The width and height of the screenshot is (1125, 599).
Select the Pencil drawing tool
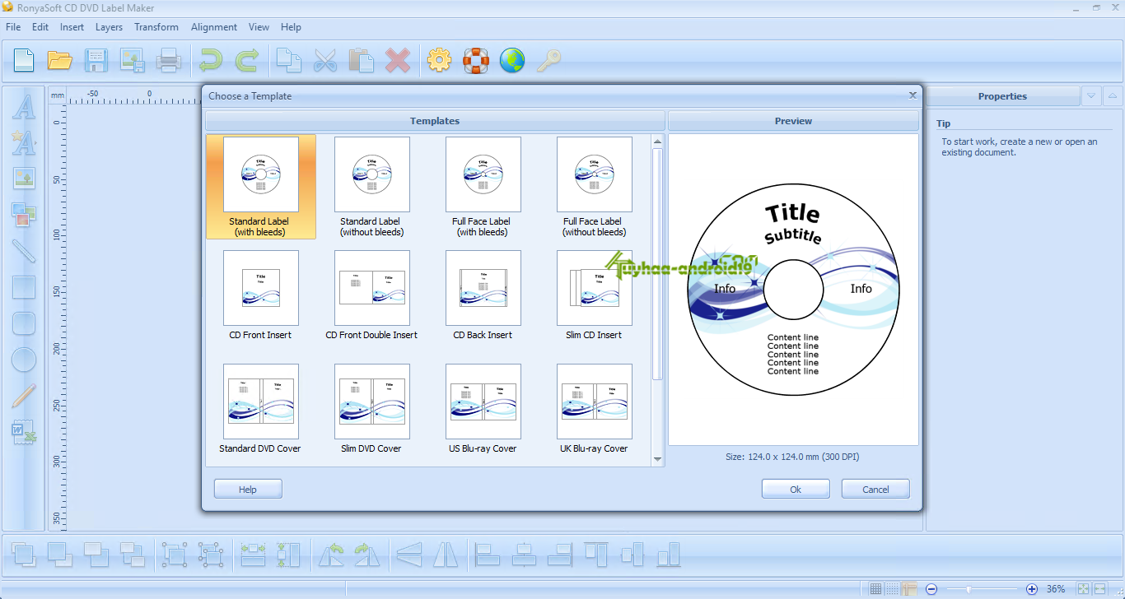(x=24, y=396)
